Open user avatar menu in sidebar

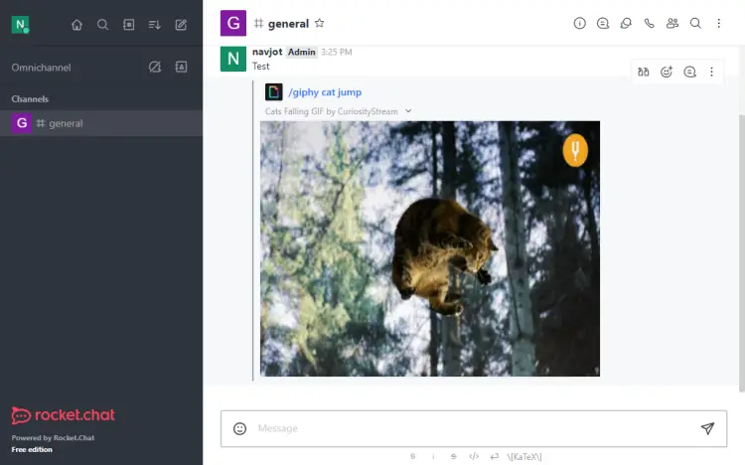click(x=20, y=24)
